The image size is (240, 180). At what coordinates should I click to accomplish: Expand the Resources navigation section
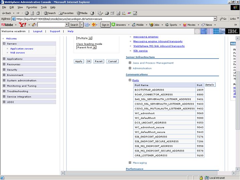coord(4,64)
